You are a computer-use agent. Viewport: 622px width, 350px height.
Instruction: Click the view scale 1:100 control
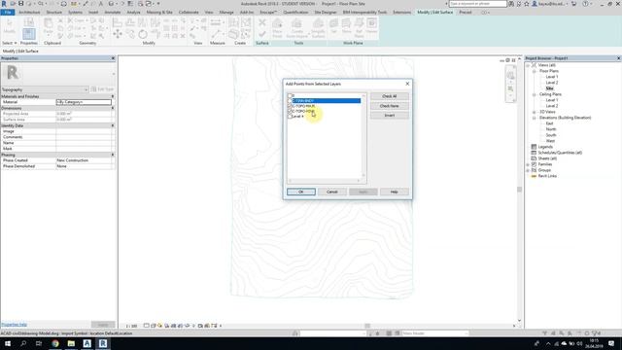tap(131, 326)
